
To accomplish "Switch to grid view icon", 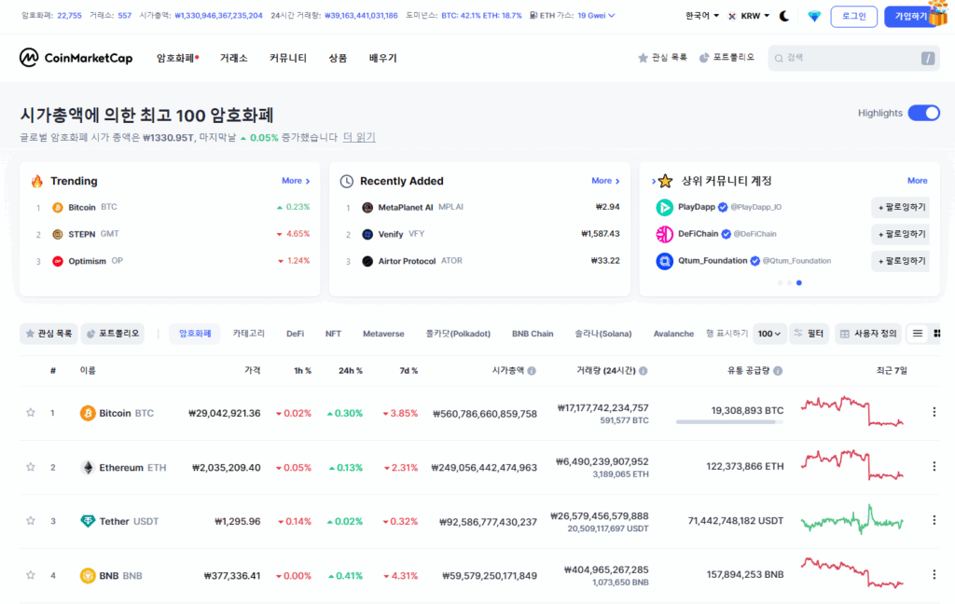I will [x=936, y=333].
